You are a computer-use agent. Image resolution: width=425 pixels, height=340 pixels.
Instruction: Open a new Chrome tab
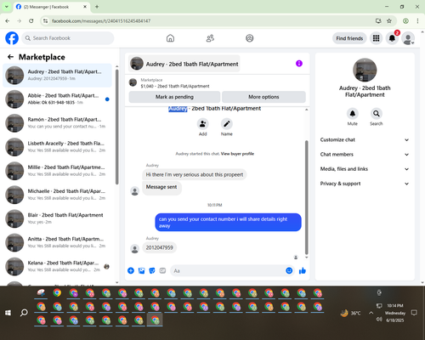[x=97, y=7]
